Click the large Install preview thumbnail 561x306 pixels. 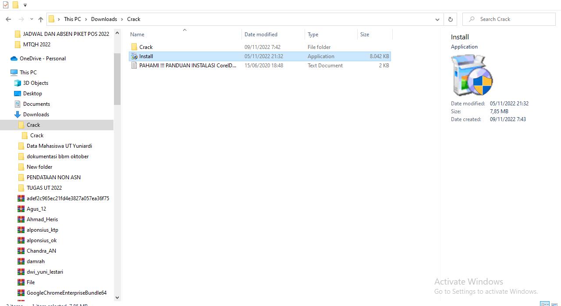pos(472,75)
